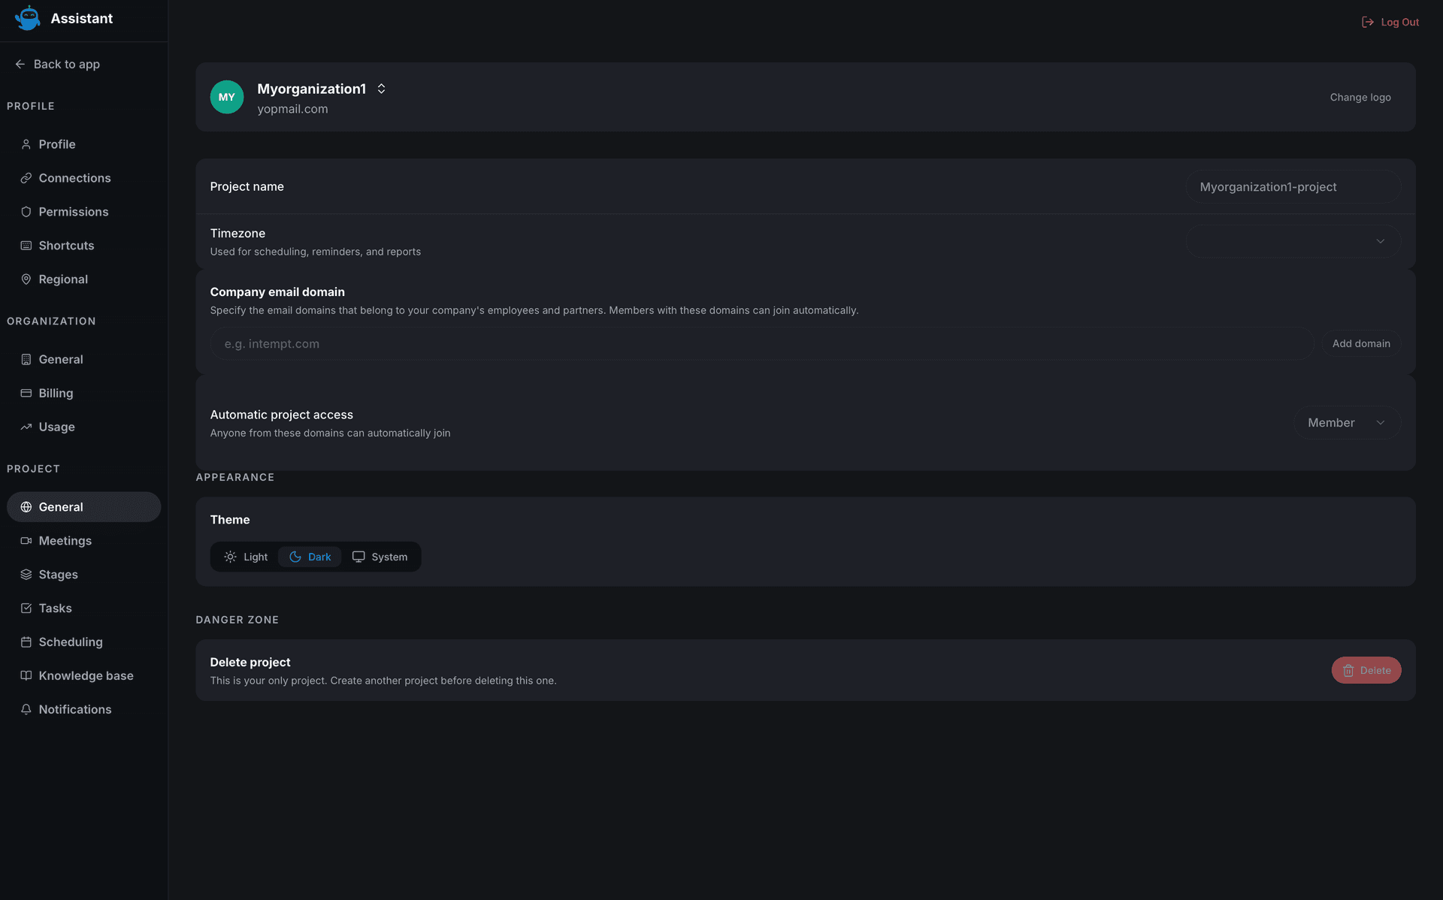Click the Regional location pin icon
The image size is (1443, 900).
click(26, 279)
